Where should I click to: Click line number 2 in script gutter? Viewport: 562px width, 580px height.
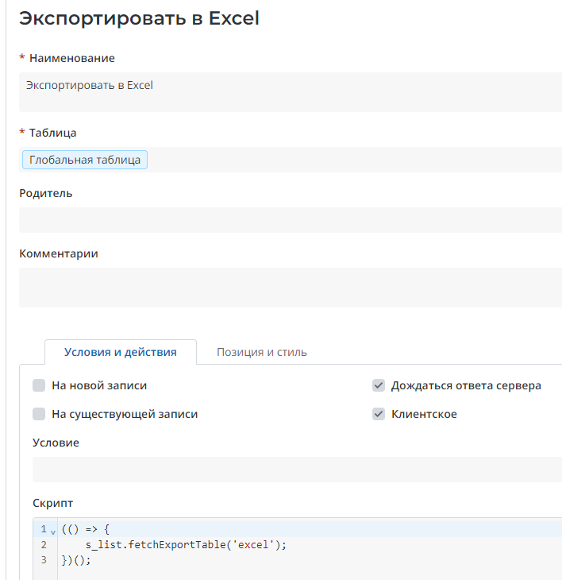tap(44, 544)
